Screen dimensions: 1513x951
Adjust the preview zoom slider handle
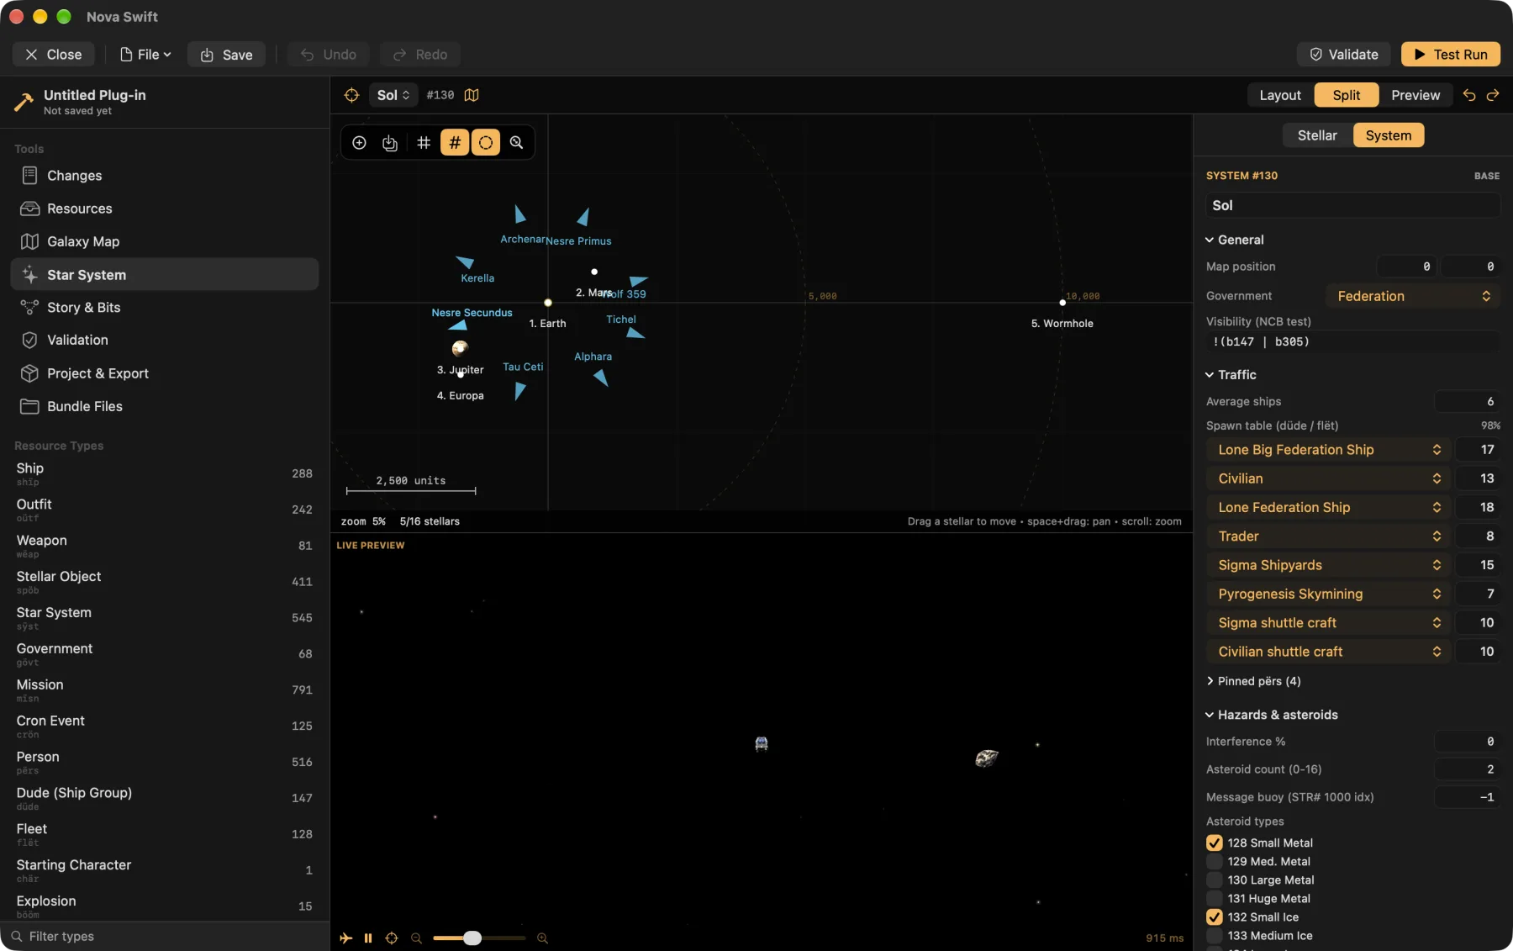click(x=472, y=938)
